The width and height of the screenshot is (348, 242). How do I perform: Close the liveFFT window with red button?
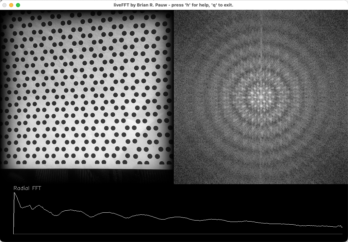click(x=4, y=5)
